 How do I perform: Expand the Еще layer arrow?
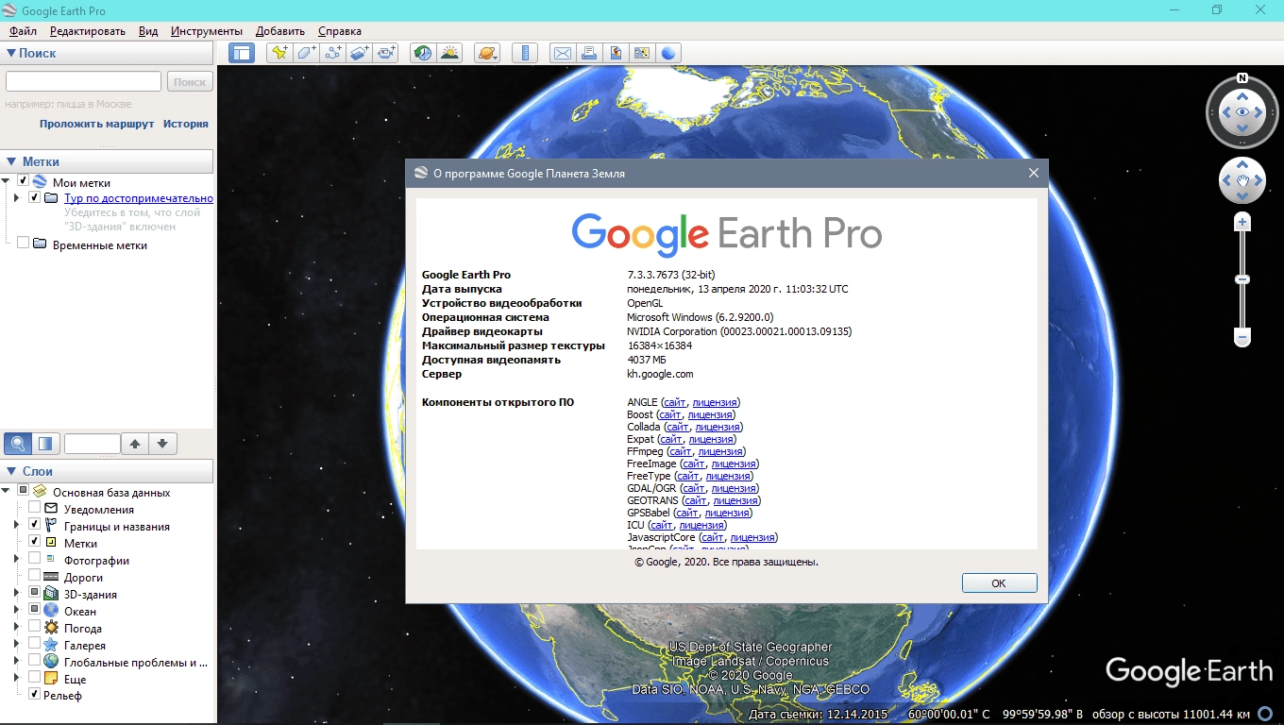(x=17, y=678)
